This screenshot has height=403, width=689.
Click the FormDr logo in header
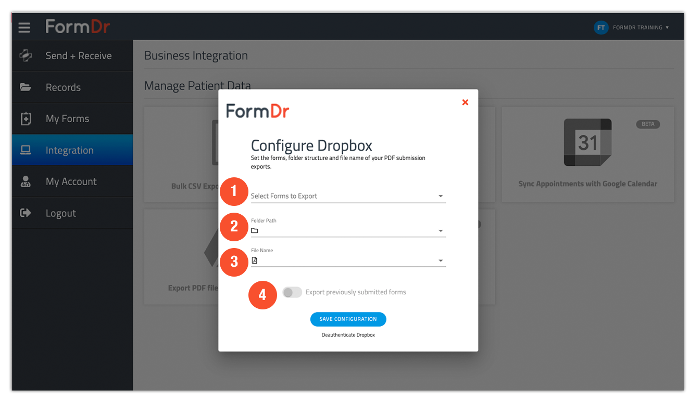(78, 26)
